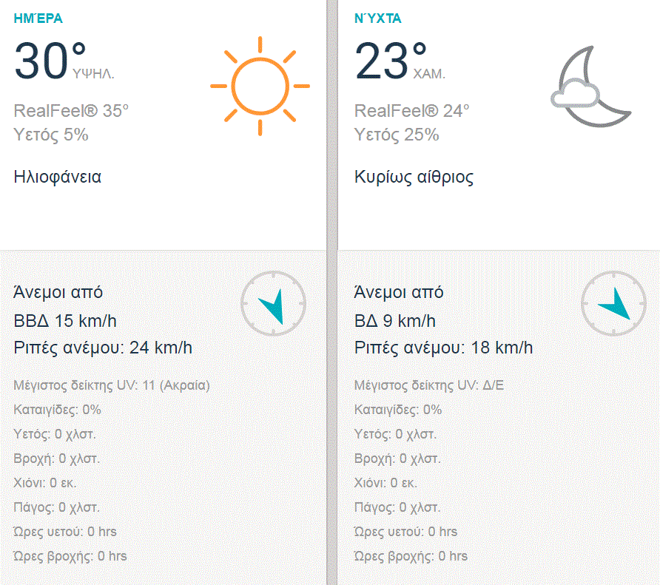Viewport: 660px width, 585px height.
Task: Click the nighttime wind direction compass
Action: pyautogui.click(x=613, y=303)
